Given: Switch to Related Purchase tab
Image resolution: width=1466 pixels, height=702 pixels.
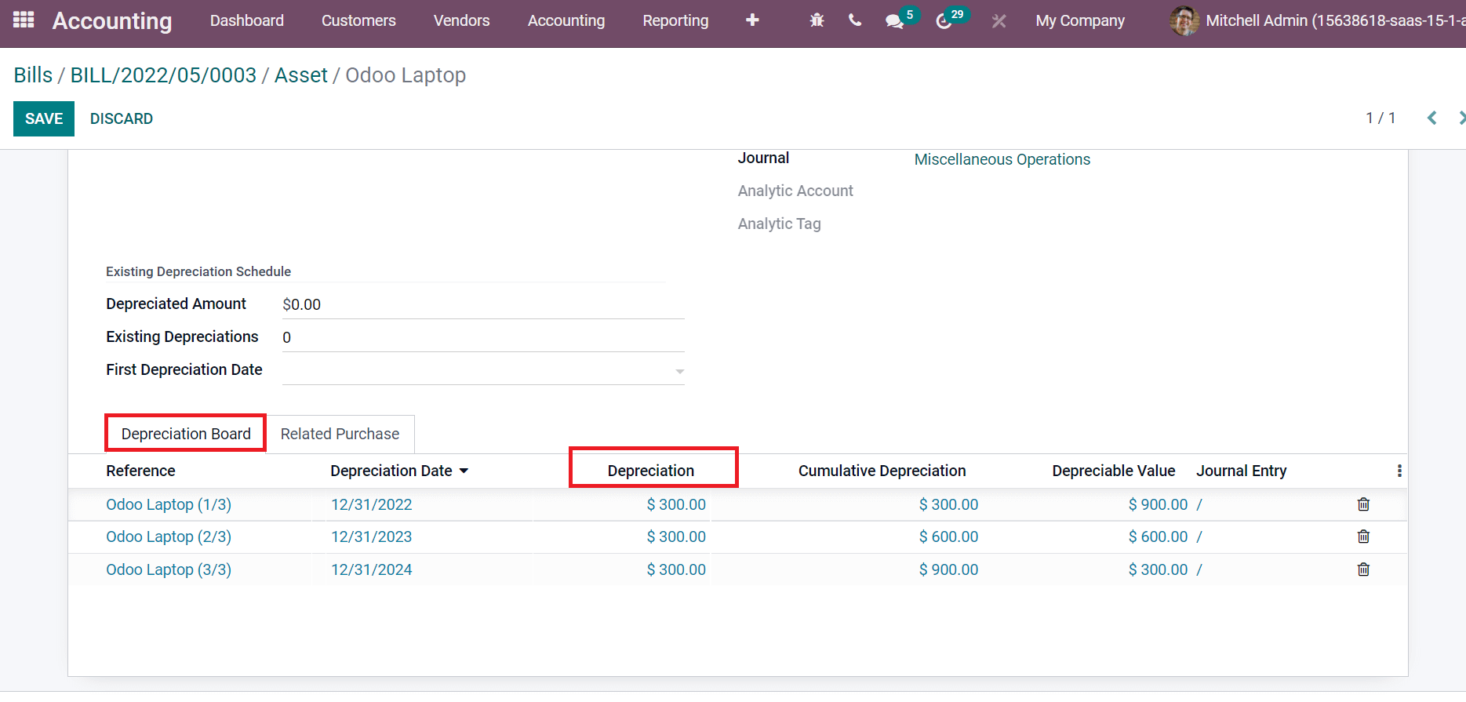Looking at the screenshot, I should [x=340, y=434].
